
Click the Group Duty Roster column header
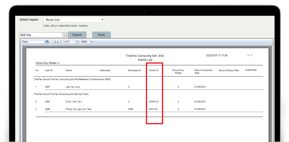tap(178, 72)
